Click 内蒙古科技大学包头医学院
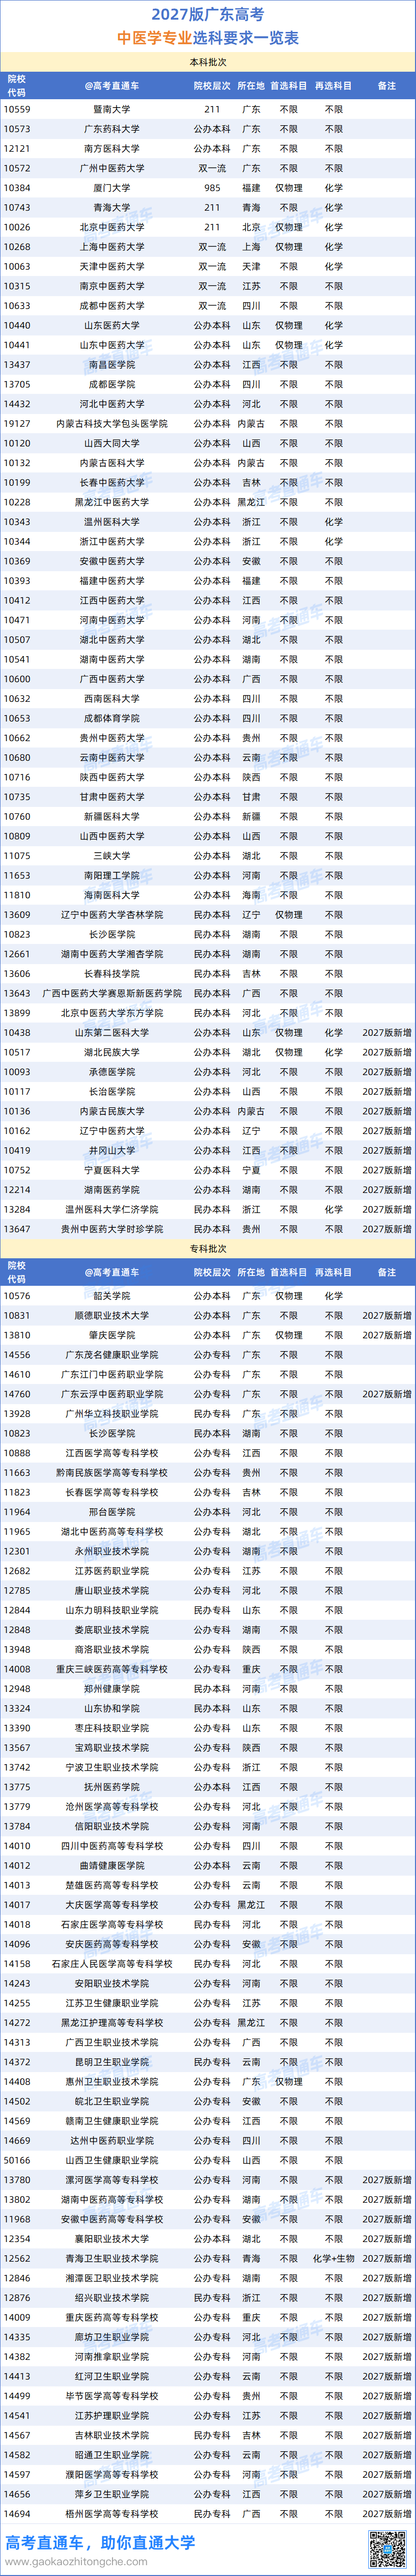 (x=112, y=424)
